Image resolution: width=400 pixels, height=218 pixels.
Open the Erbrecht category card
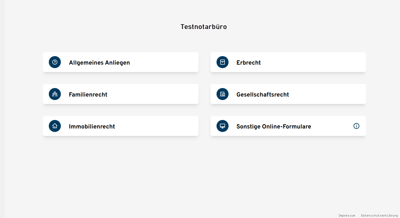288,62
